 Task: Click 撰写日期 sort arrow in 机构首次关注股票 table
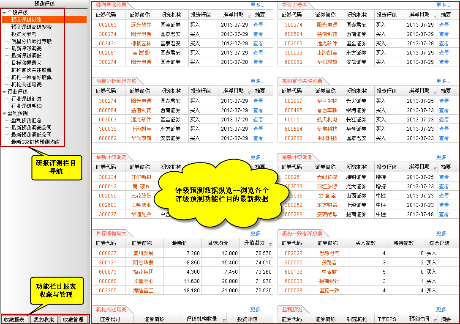coord(435,92)
